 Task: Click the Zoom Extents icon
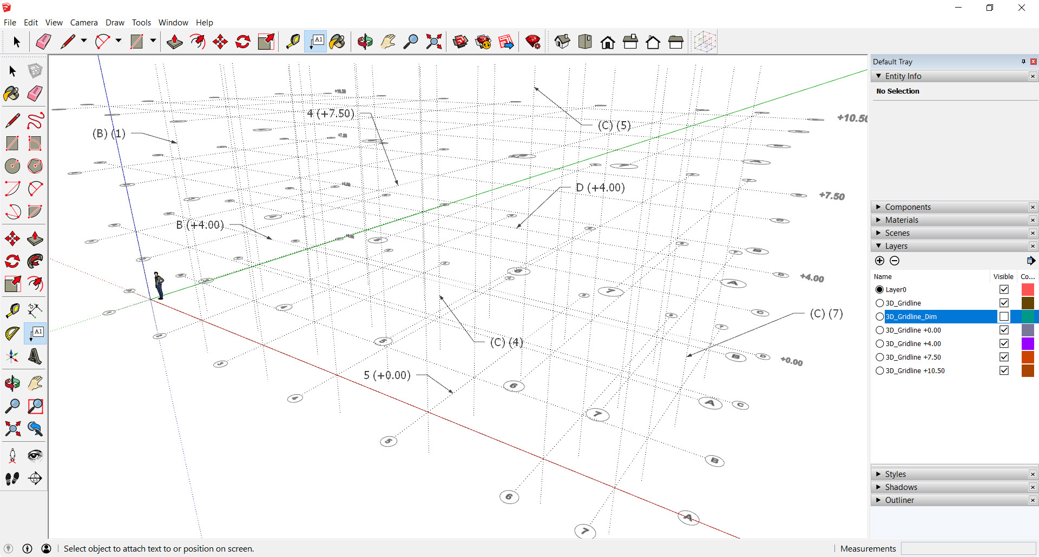(433, 41)
